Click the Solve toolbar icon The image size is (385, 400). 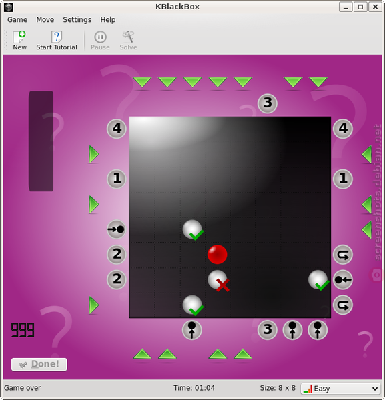tap(128, 40)
